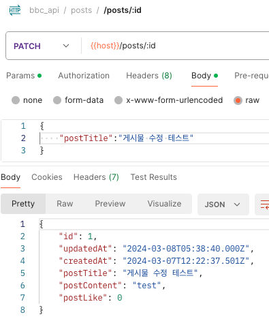
Task: Click the postTitle line in request body editor
Action: 155,138
